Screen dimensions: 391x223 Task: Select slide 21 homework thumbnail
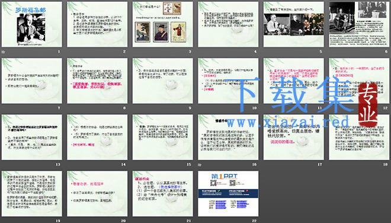pos(162,193)
